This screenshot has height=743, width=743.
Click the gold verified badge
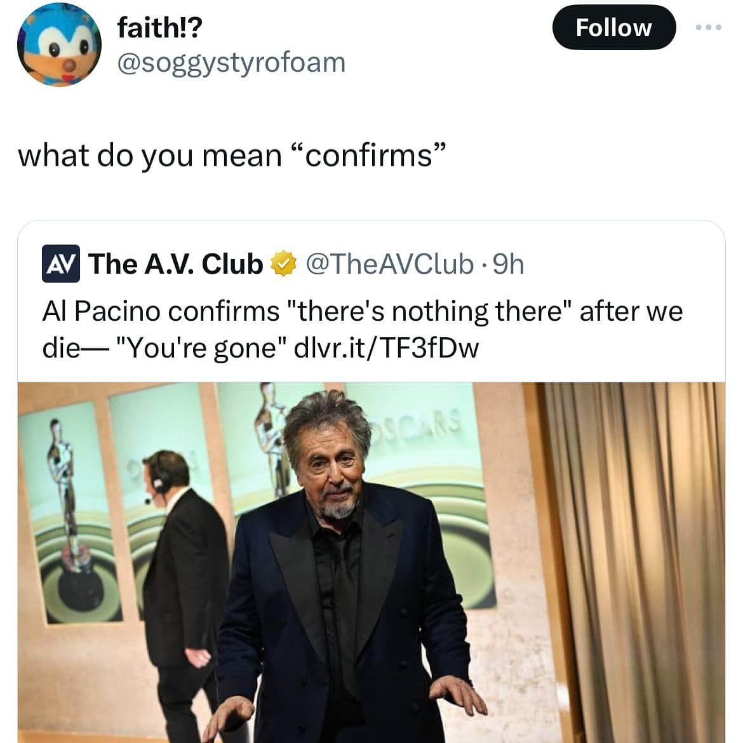[x=283, y=264]
